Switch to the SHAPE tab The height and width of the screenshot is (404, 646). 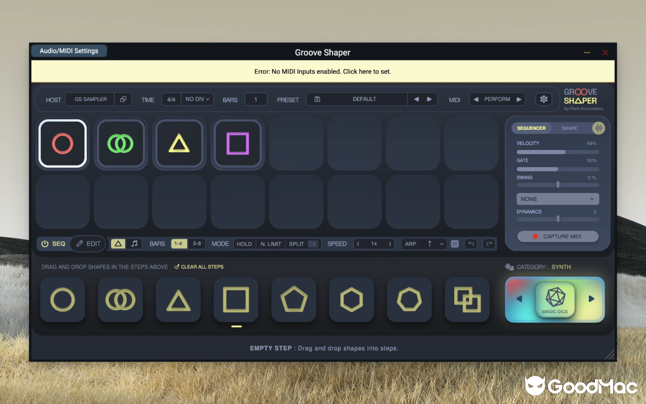pyautogui.click(x=569, y=128)
